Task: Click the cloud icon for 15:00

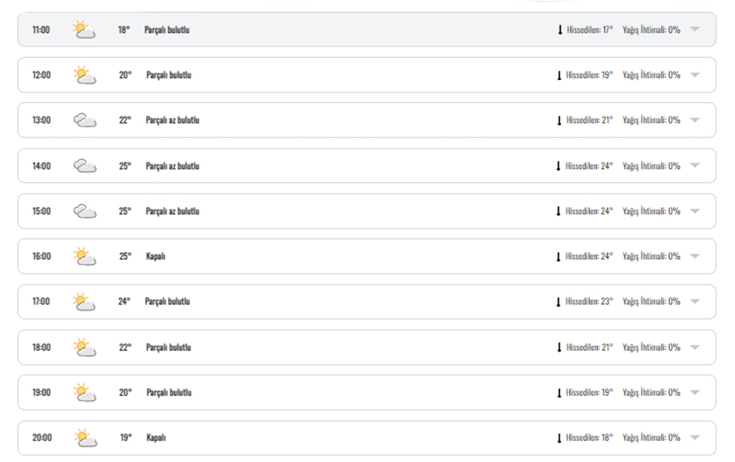Action: (x=85, y=211)
